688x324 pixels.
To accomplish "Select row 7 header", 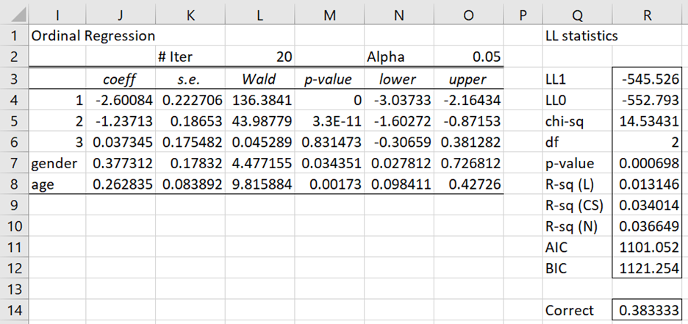I will 15,164.
